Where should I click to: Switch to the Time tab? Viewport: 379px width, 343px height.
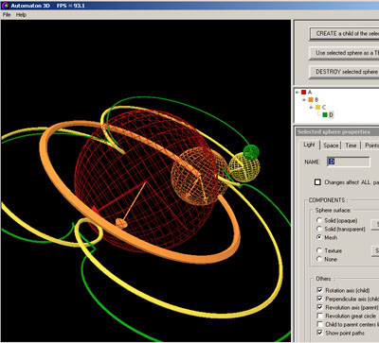(351, 146)
